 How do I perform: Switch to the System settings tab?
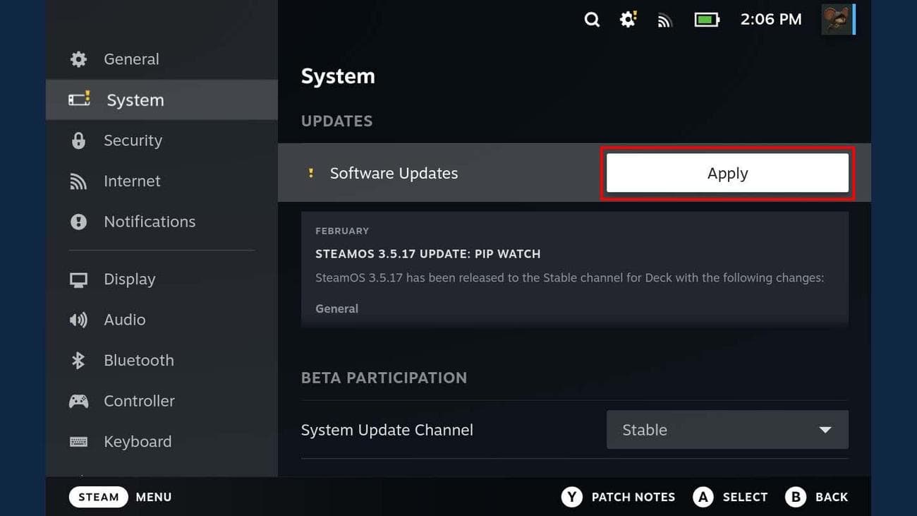[135, 100]
